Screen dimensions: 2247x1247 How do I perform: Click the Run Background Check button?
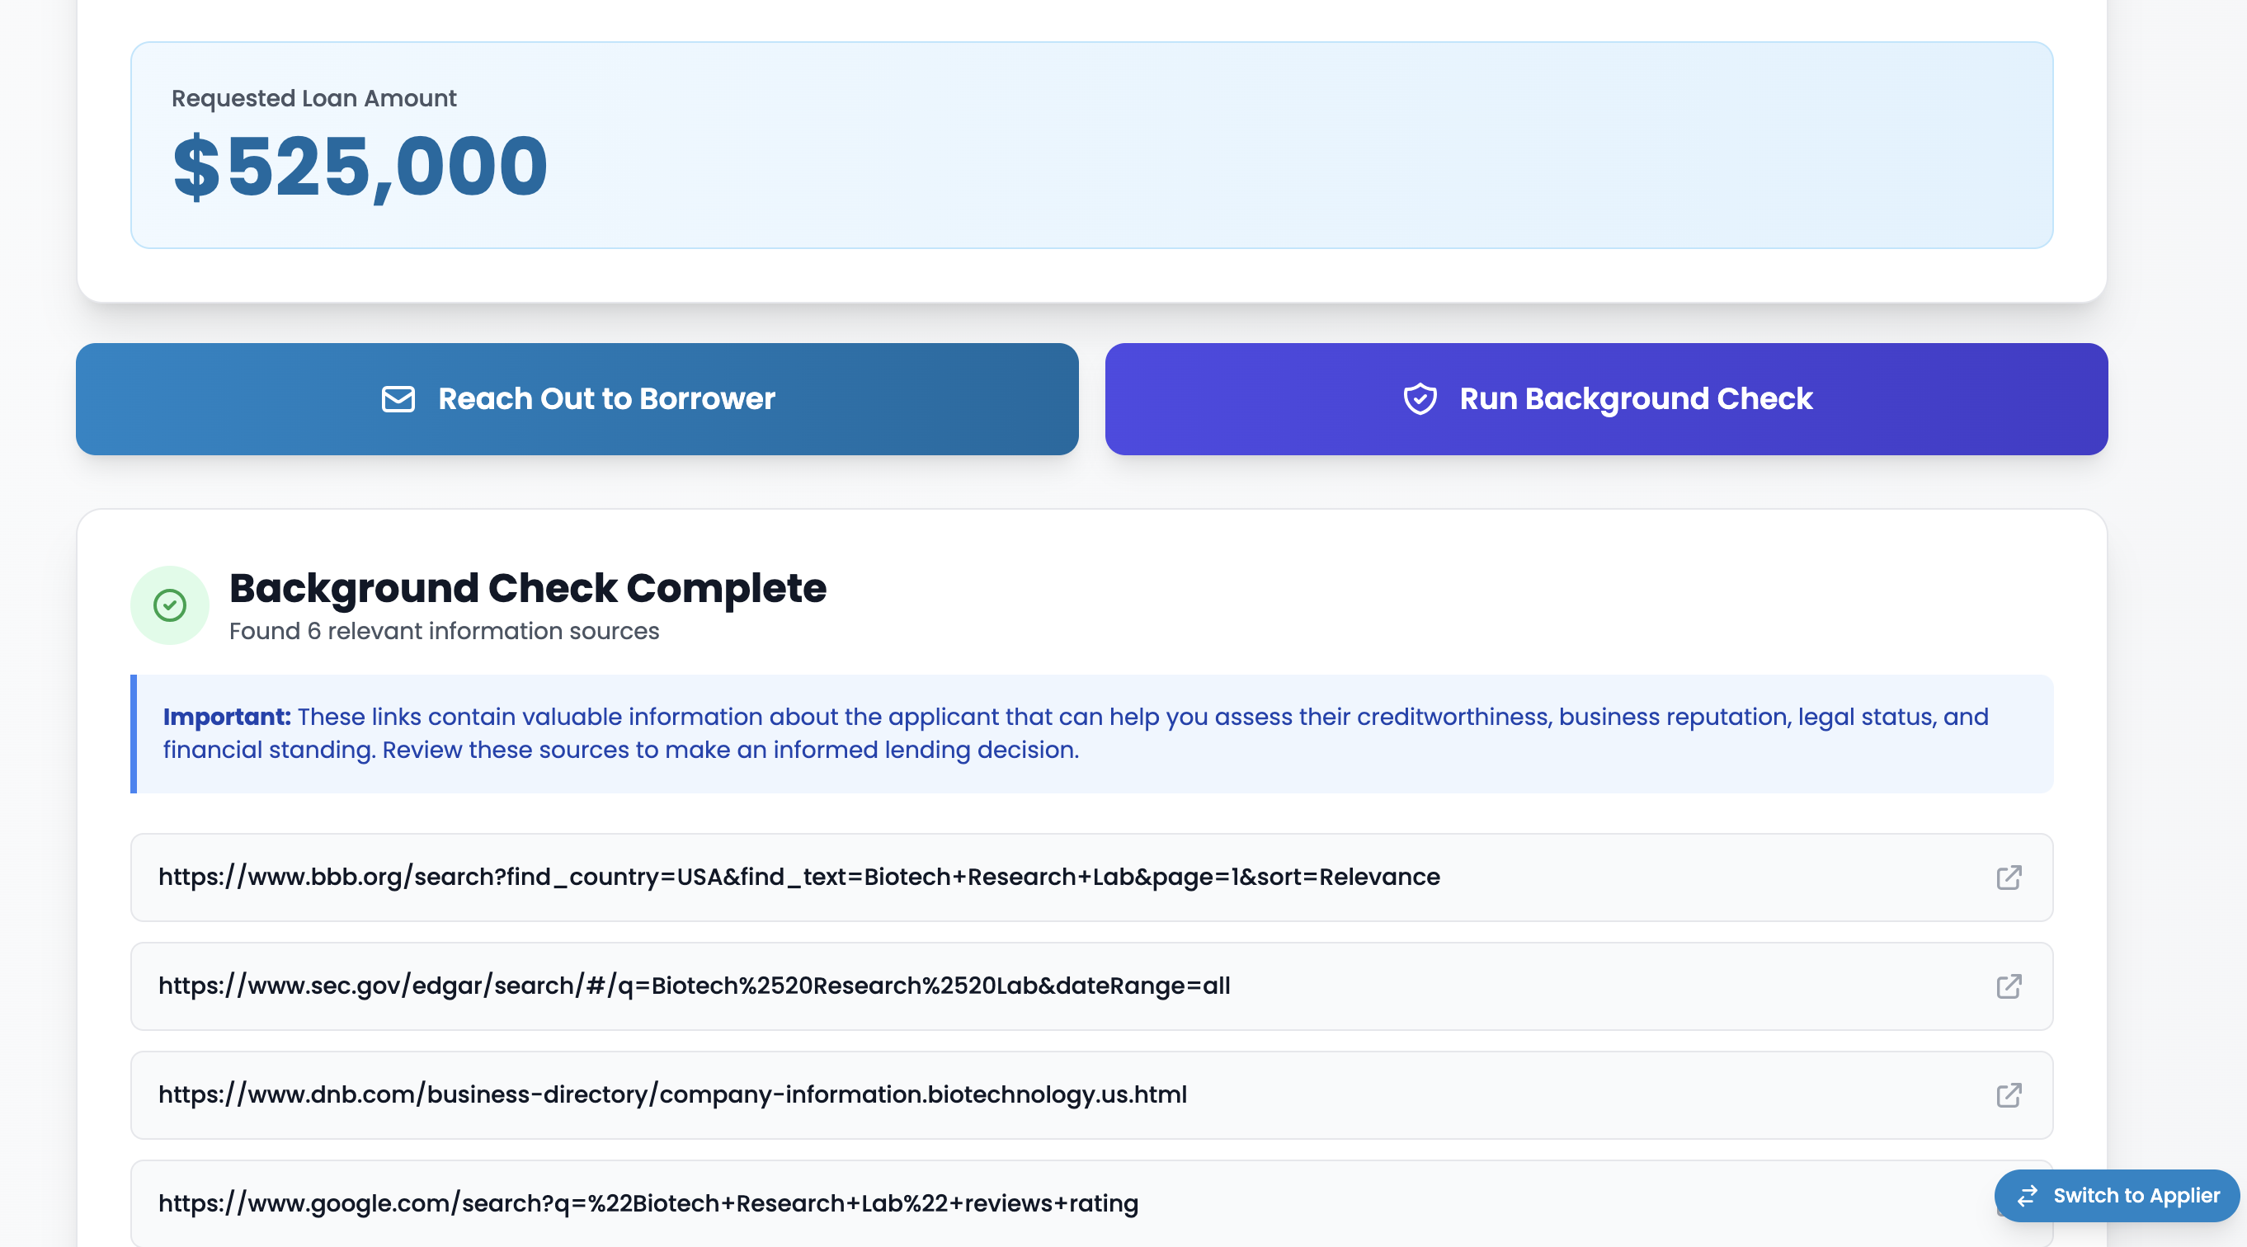1606,398
